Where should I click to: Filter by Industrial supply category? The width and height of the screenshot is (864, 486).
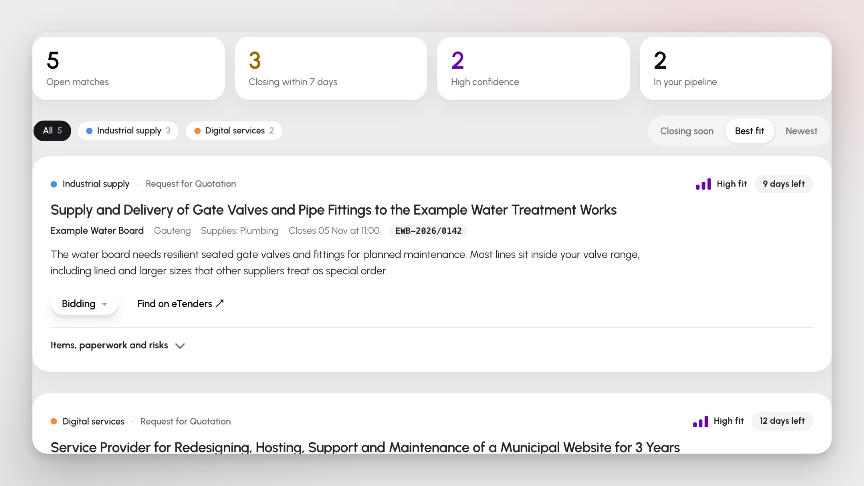point(128,130)
